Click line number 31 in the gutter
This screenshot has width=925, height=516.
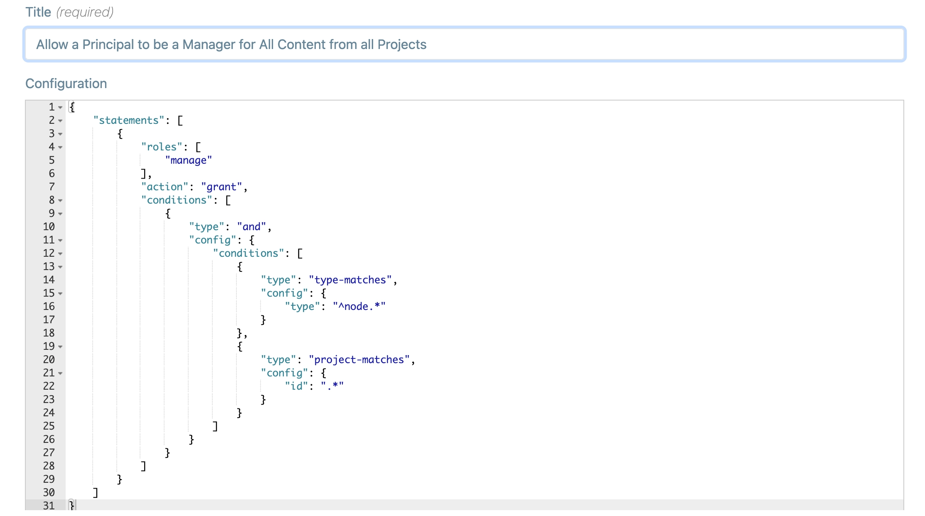click(x=49, y=506)
